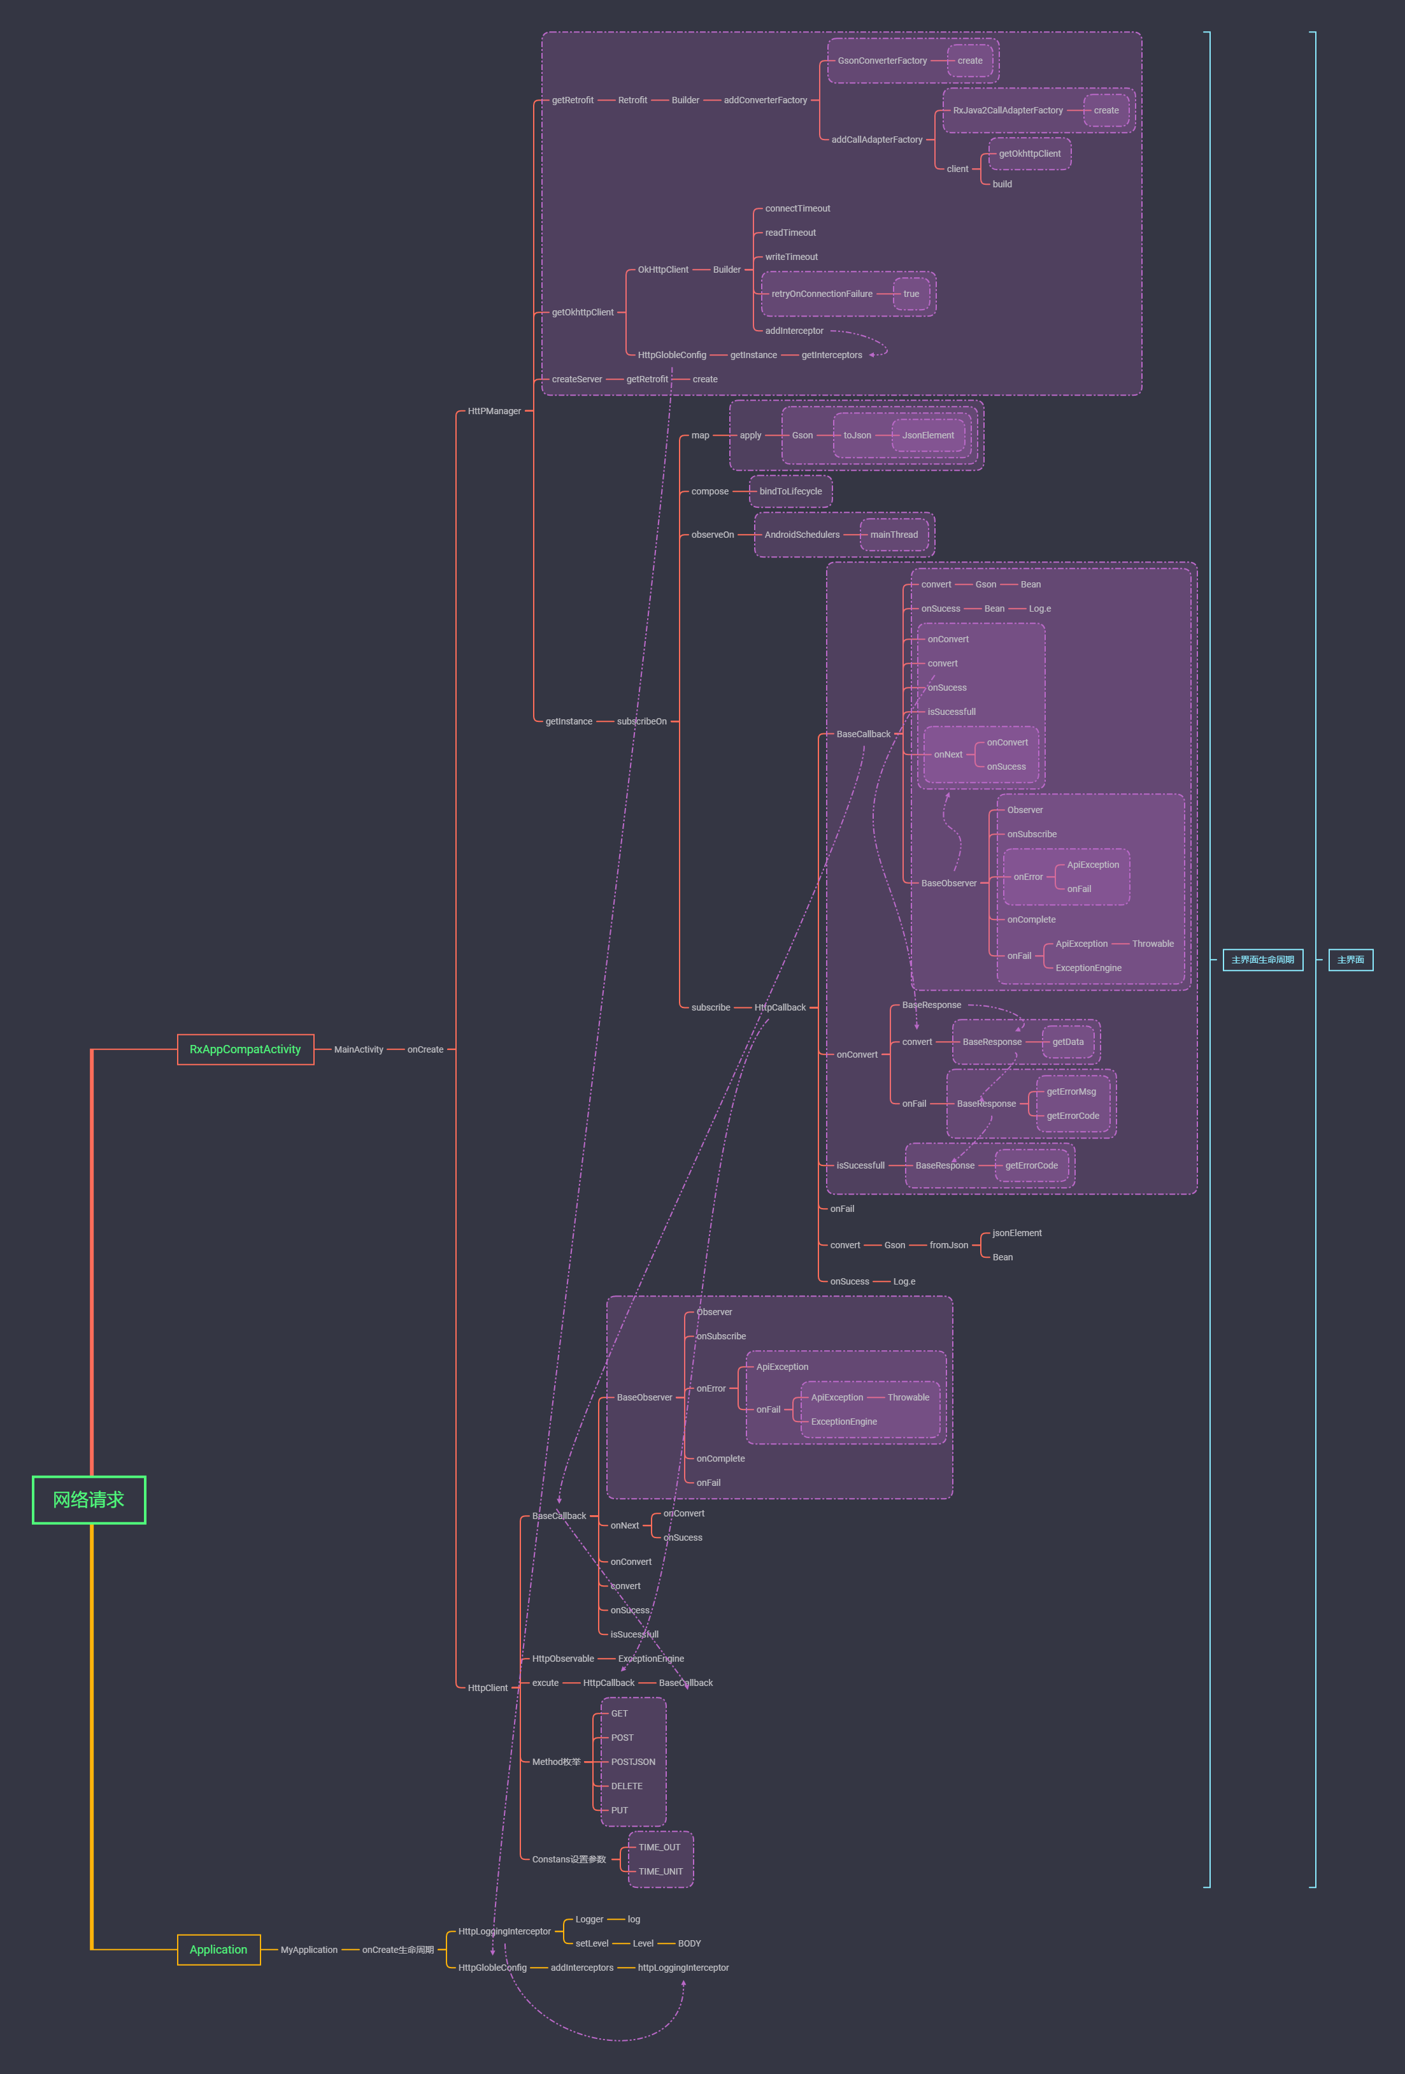Click the MainActivity node

pyautogui.click(x=359, y=1049)
